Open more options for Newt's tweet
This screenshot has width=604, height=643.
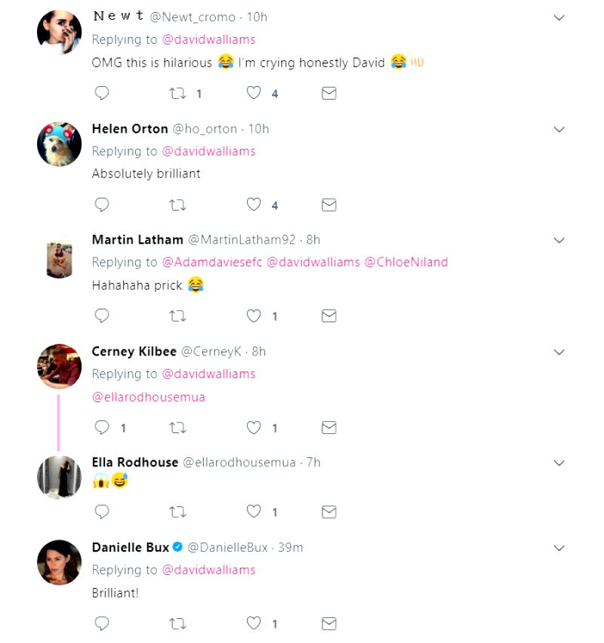(559, 17)
